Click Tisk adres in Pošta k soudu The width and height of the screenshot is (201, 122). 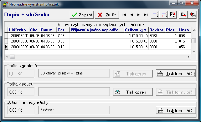(x=133, y=92)
